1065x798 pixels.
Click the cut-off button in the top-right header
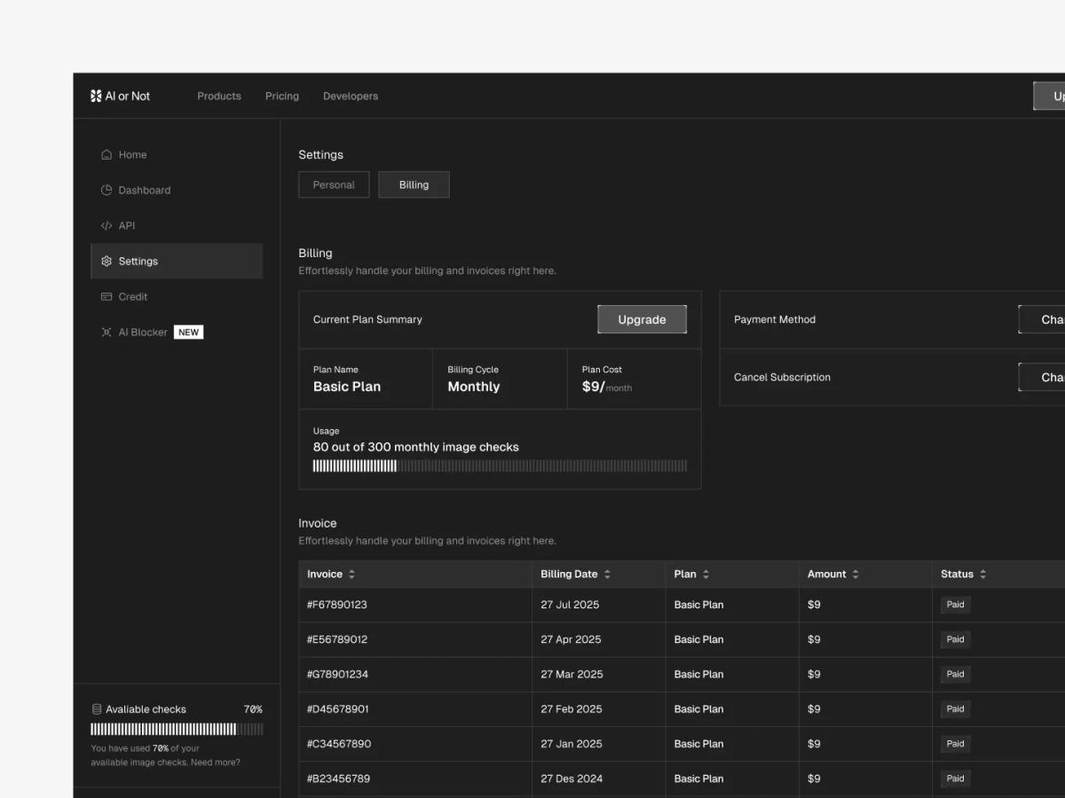coord(1049,96)
